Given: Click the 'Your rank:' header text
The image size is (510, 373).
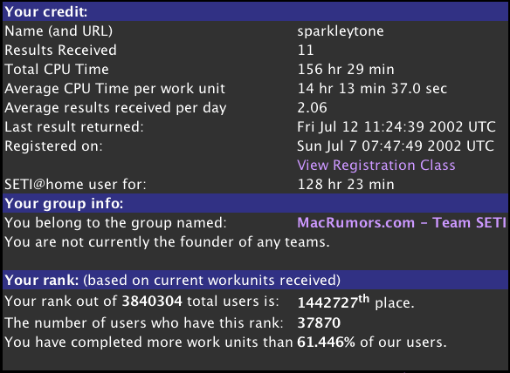Looking at the screenshot, I should coord(42,280).
